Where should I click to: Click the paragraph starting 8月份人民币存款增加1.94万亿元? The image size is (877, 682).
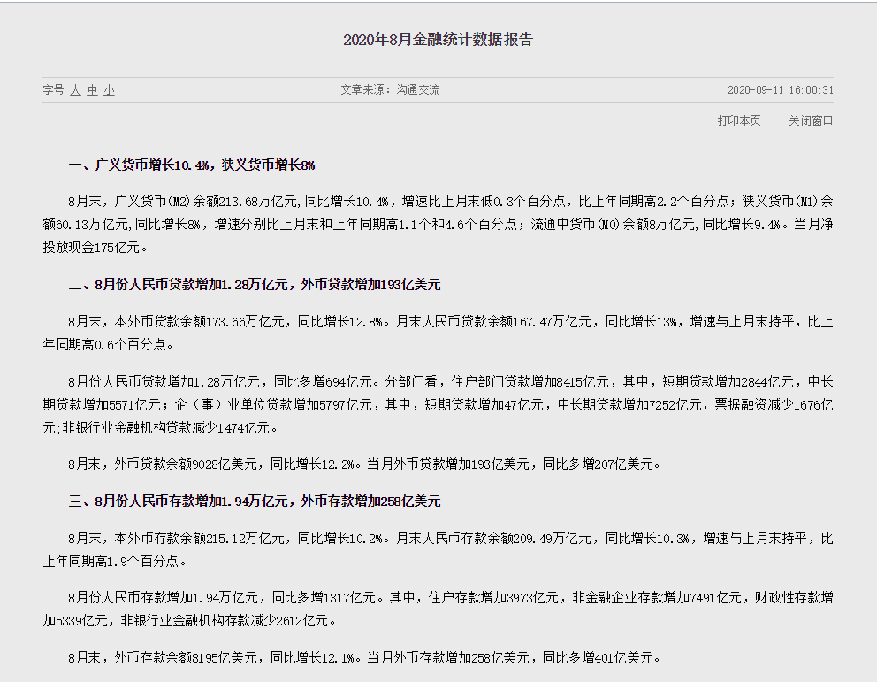click(438, 609)
